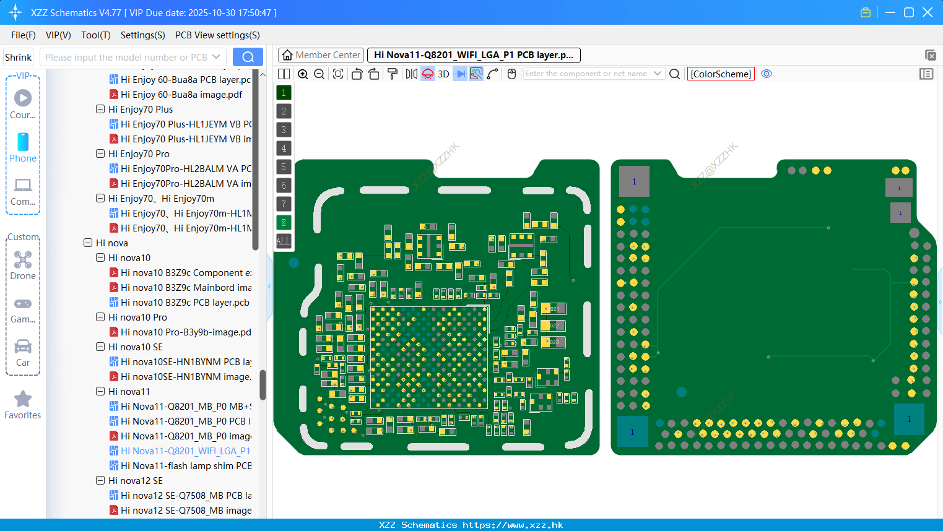Select the Phone category
The height and width of the screenshot is (531, 943).
point(23,147)
